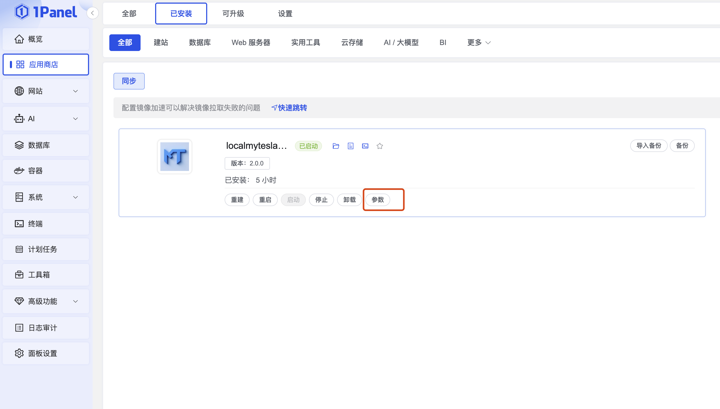
Task: Click the 1Panel logo
Action: coord(46,12)
